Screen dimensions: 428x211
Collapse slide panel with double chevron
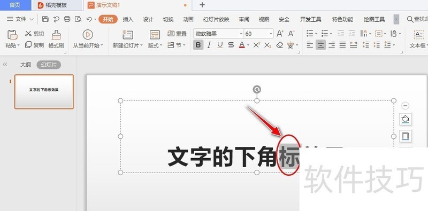coord(5,65)
